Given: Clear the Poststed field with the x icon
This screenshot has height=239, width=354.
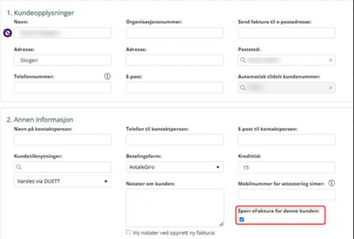Looking at the screenshot, I should (331, 60).
